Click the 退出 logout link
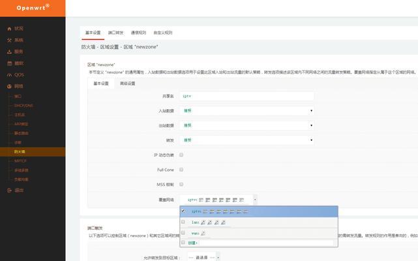Image resolution: width=418 pixels, height=261 pixels. click(x=19, y=191)
